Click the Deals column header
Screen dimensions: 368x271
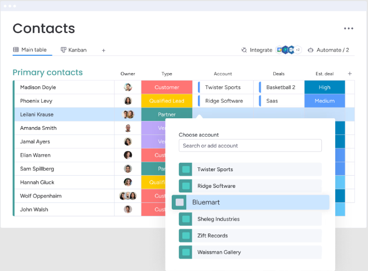279,74
